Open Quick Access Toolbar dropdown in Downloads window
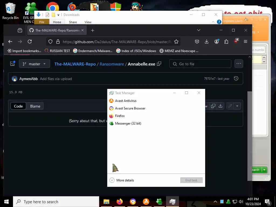This screenshot has height=207, width=276. pyautogui.click(x=58, y=15)
